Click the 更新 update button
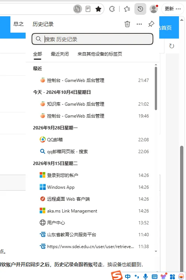This screenshot has height=280, width=186. pyautogui.click(x=173, y=9)
